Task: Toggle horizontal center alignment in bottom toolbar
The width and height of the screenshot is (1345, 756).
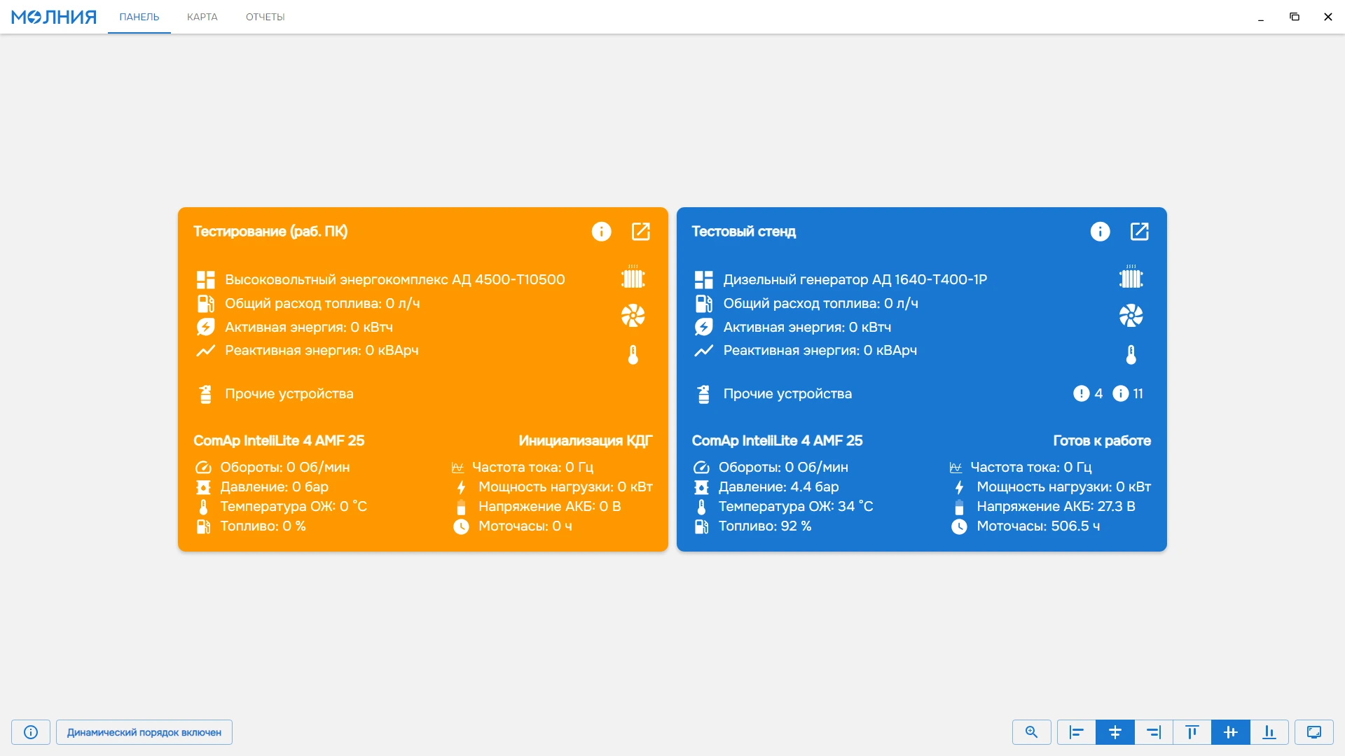Action: point(1115,732)
